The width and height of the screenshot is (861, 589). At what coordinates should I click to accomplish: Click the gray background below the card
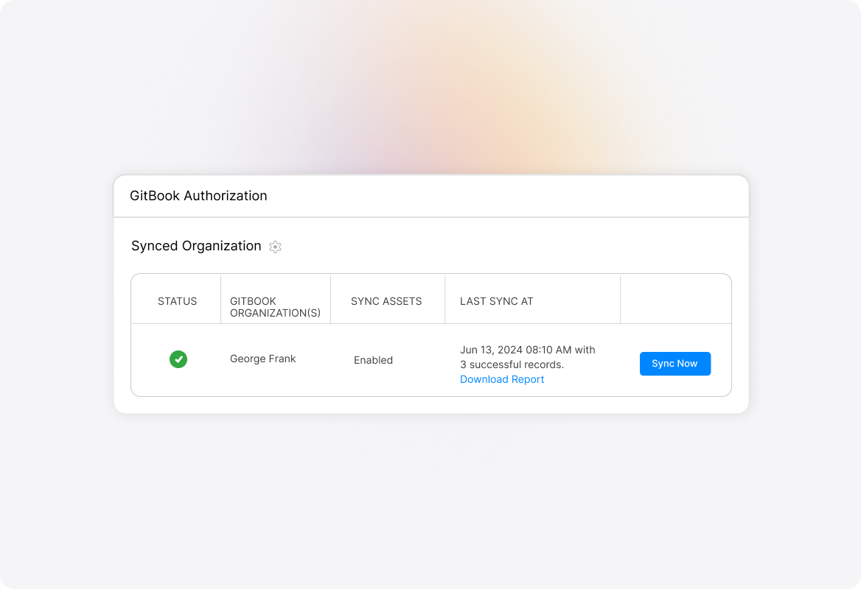(x=430, y=501)
